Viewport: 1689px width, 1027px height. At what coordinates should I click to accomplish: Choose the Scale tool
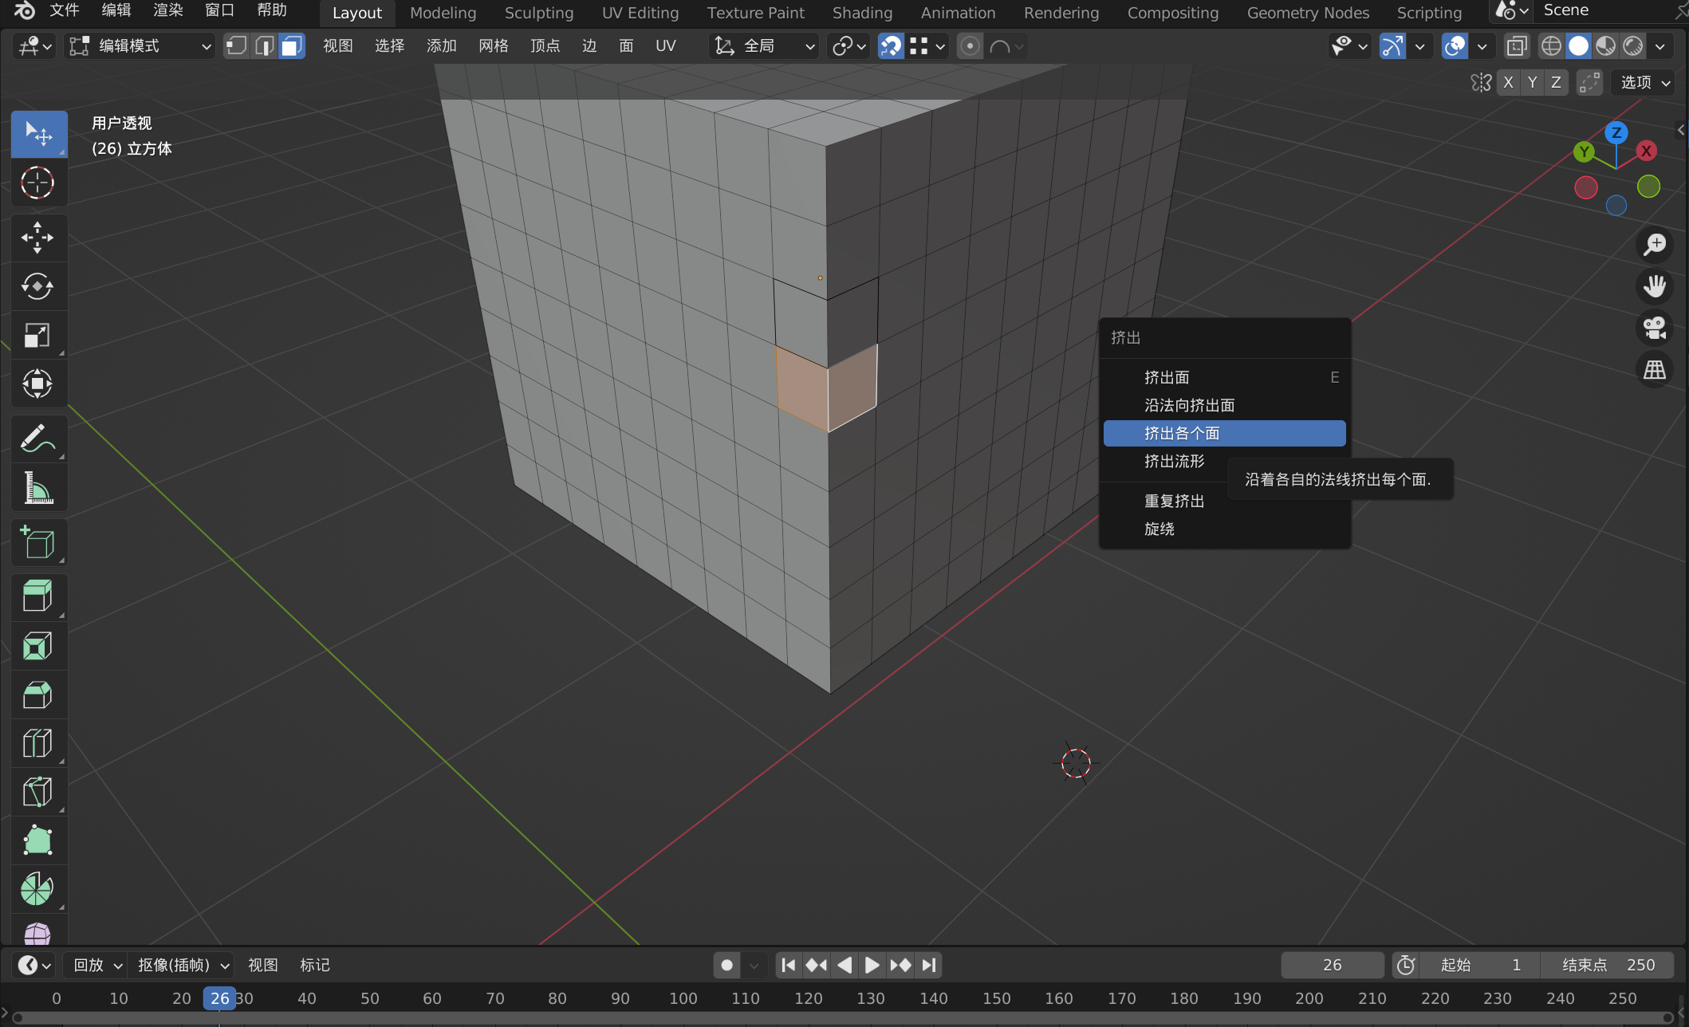pos(38,335)
